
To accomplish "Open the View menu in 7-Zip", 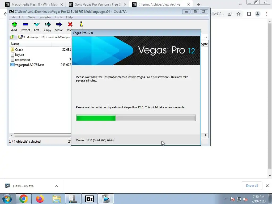I will (31, 17).
